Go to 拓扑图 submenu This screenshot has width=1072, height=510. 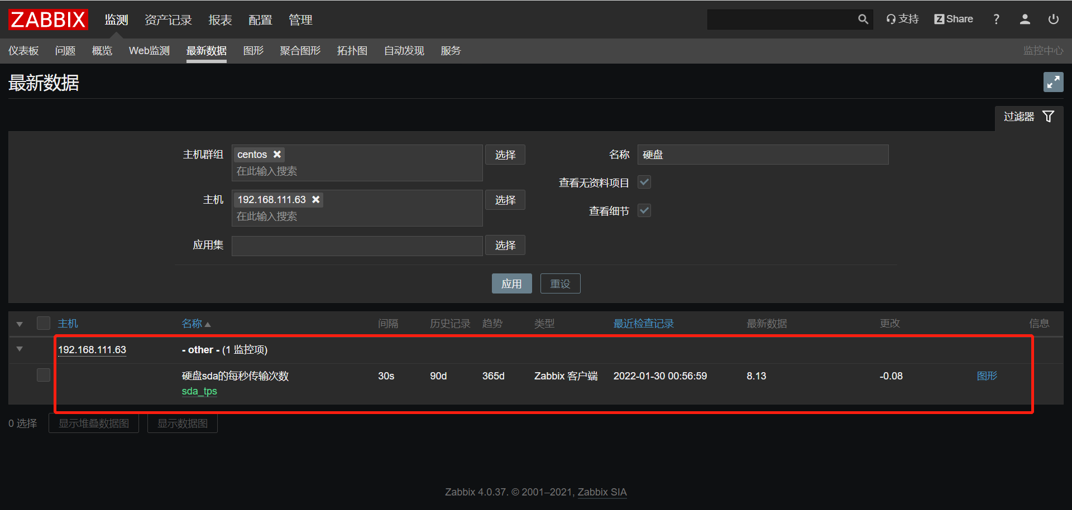coord(352,51)
